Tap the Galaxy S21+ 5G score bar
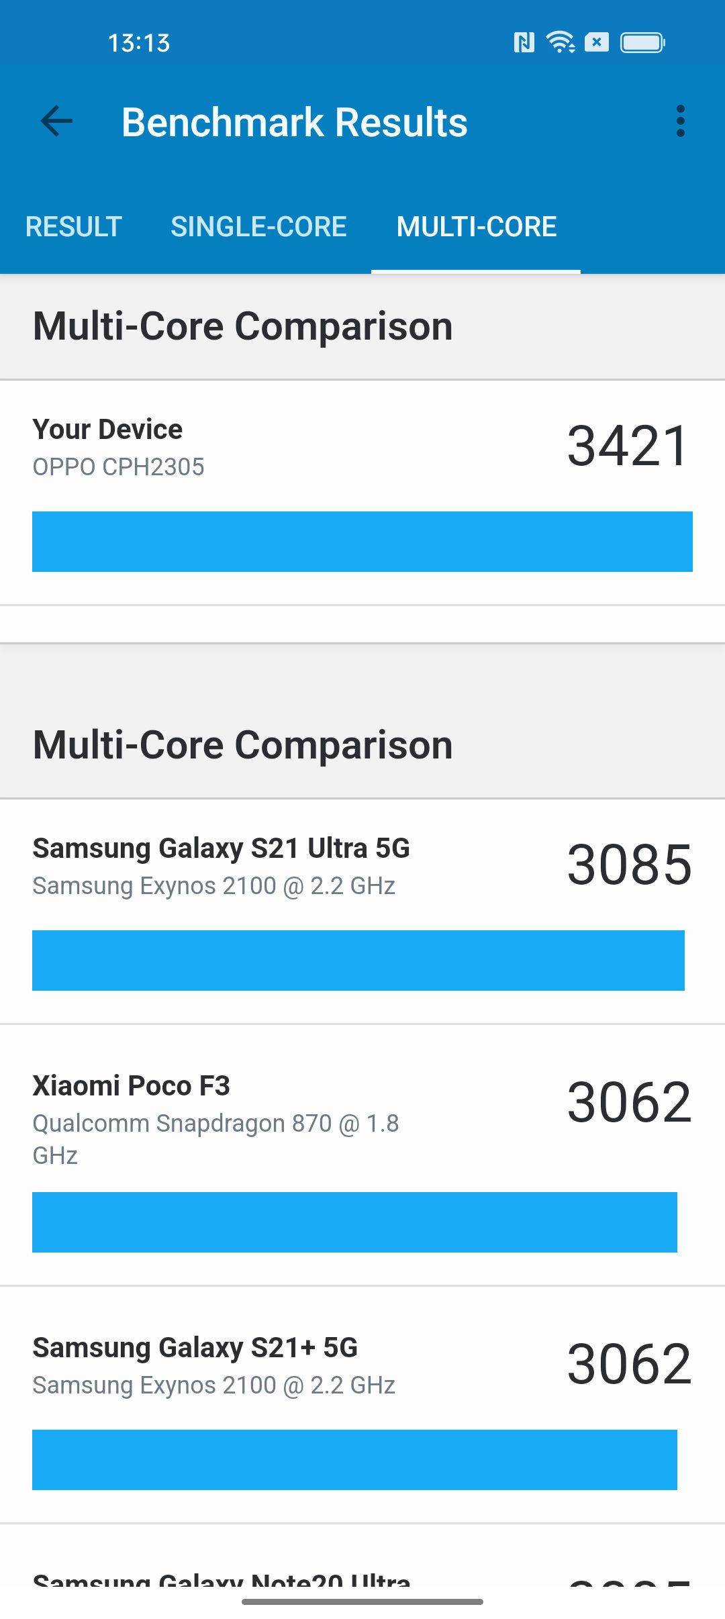725x1619 pixels. 354,1460
